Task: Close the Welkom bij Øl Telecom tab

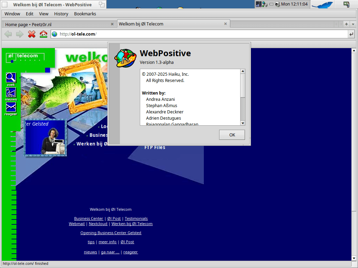Action: (x=225, y=24)
